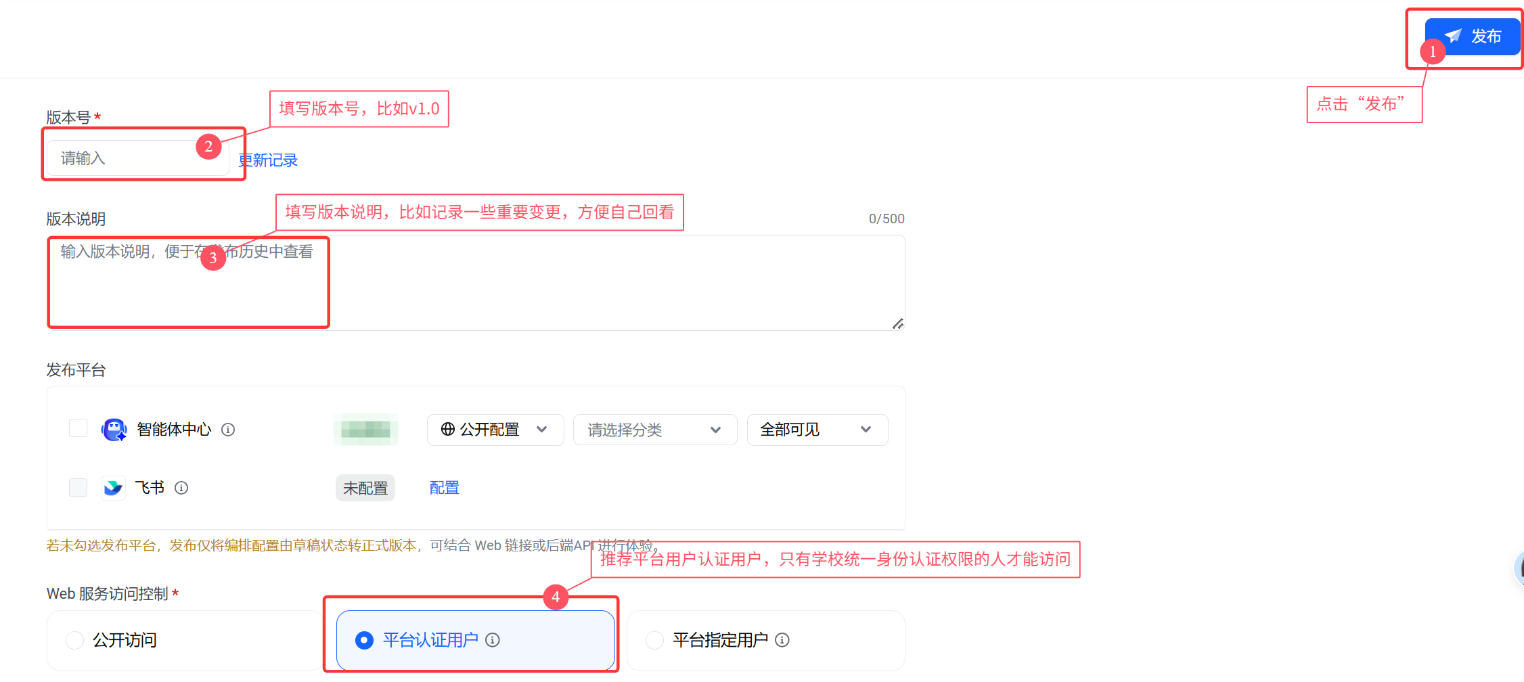
Task: Click the blurred tag in 智能体中心 row
Action: (365, 429)
